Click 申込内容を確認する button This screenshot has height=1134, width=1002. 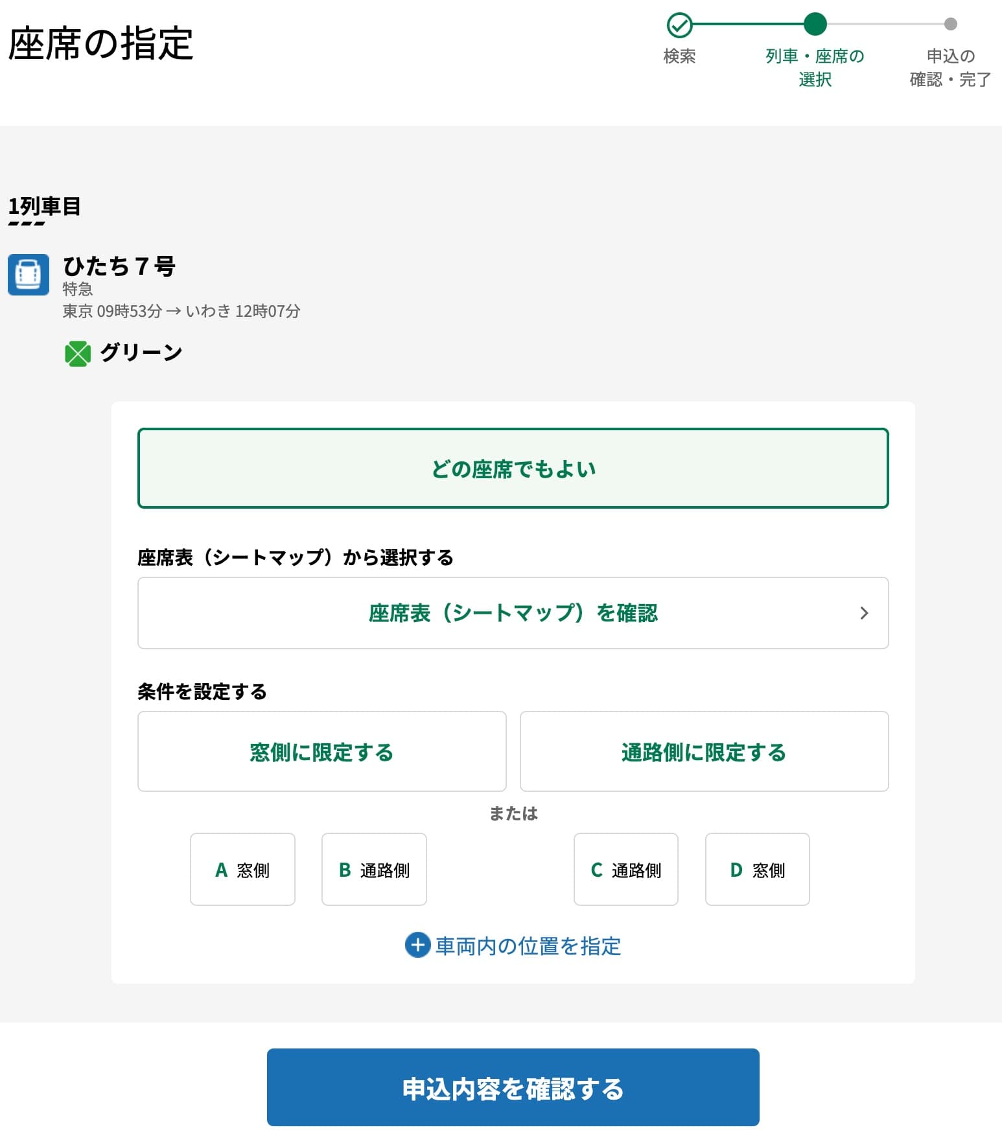(x=513, y=1087)
